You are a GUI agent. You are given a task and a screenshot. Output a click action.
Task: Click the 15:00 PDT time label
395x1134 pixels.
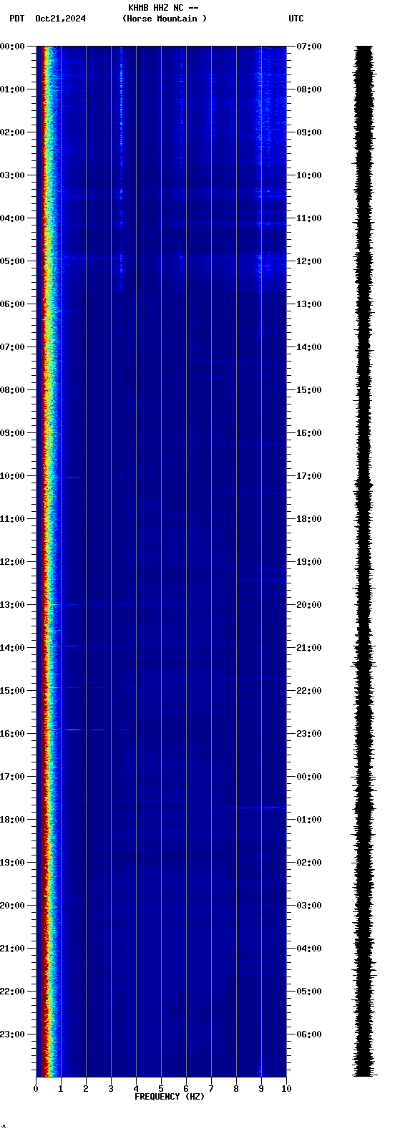[x=12, y=691]
